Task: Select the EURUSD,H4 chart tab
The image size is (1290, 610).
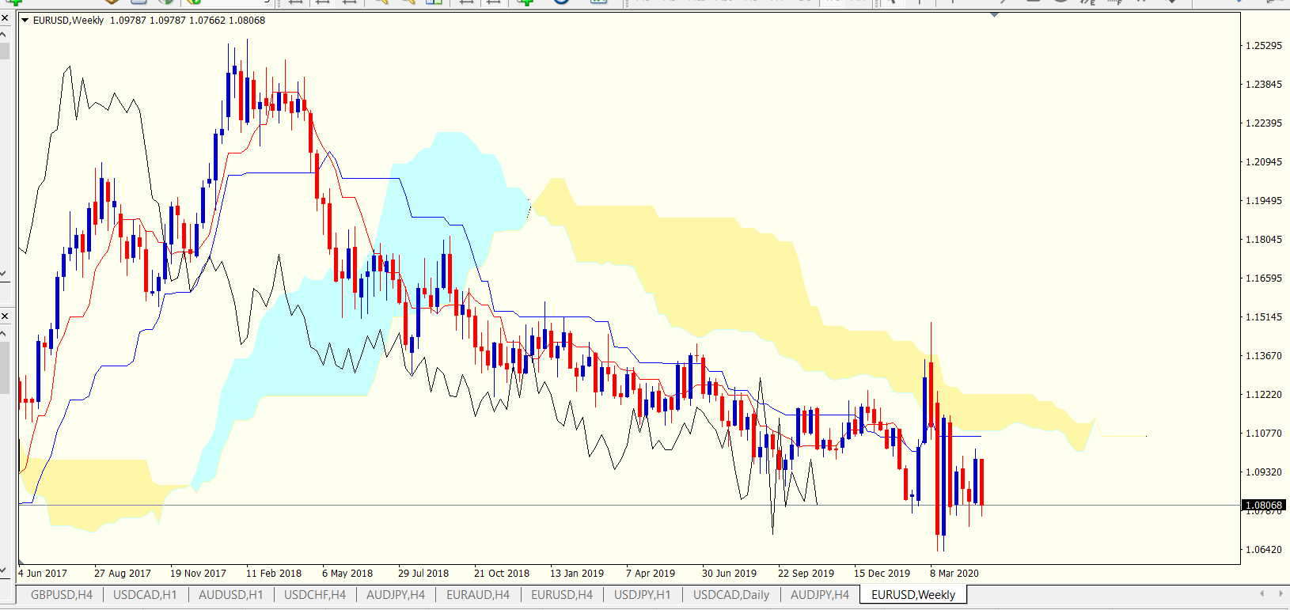Action: tap(562, 595)
